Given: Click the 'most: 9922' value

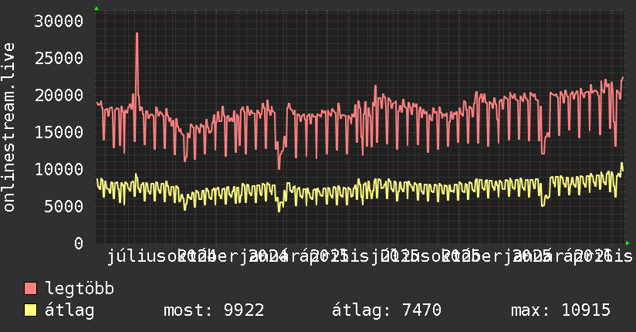Looking at the screenshot, I should [214, 310].
